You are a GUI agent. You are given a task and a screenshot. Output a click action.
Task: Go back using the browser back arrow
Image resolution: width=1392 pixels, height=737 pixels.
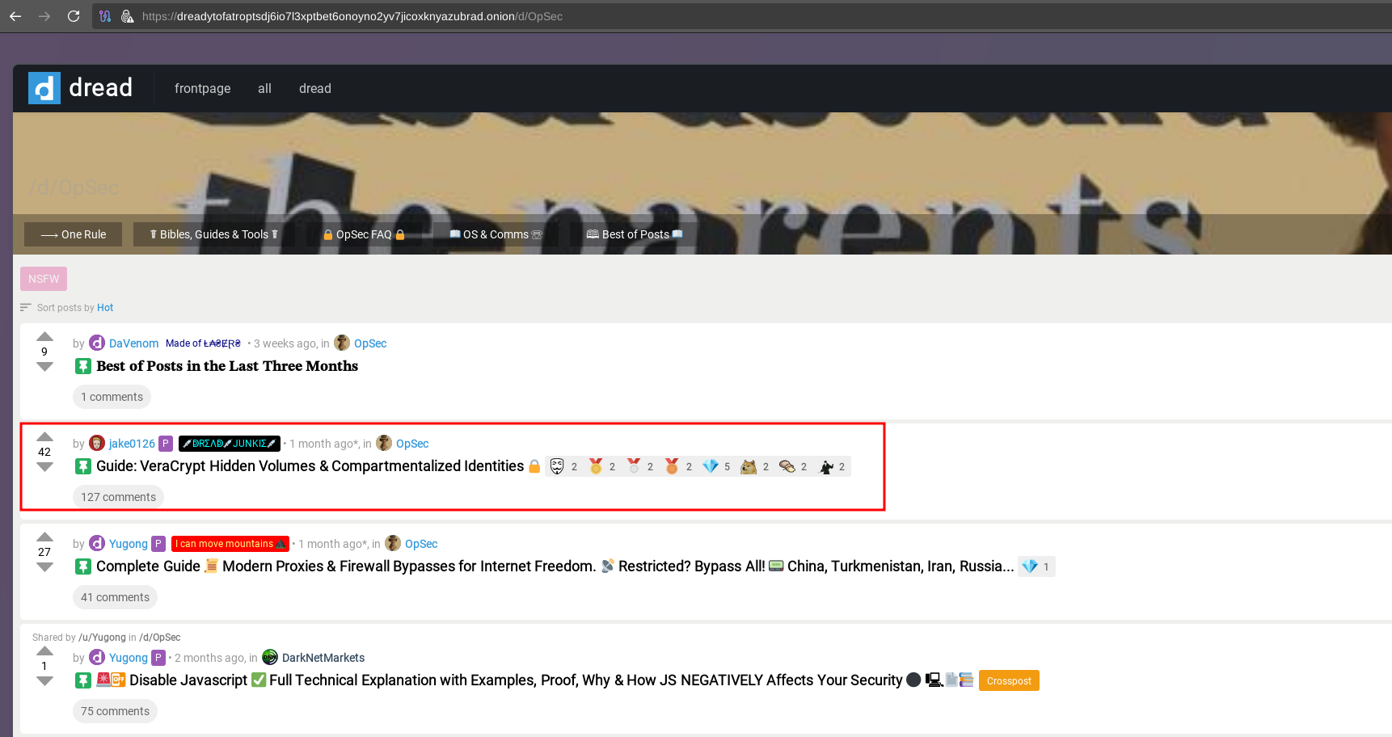(x=15, y=16)
